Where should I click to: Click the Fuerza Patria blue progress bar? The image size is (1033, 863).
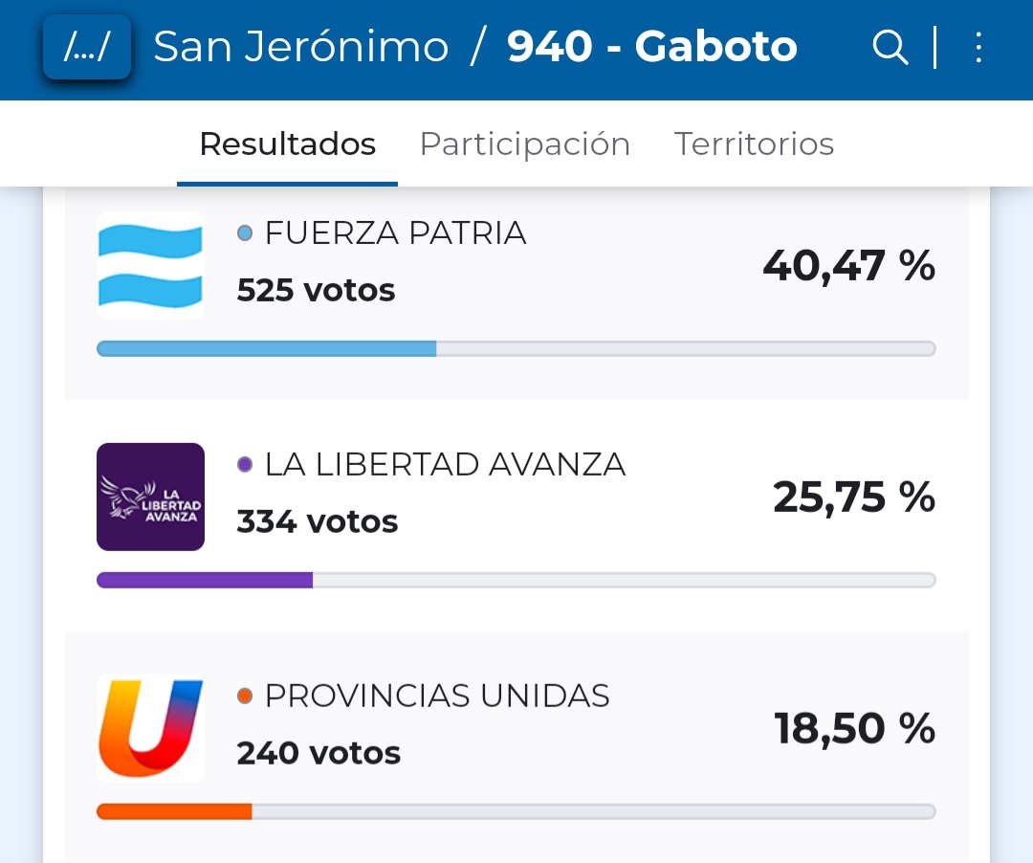267,349
